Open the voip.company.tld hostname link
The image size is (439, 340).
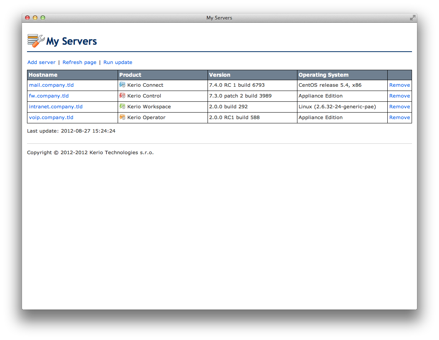click(51, 118)
